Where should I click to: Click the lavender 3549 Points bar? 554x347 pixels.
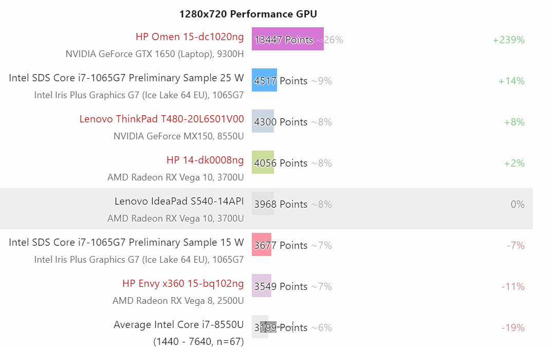coord(262,285)
